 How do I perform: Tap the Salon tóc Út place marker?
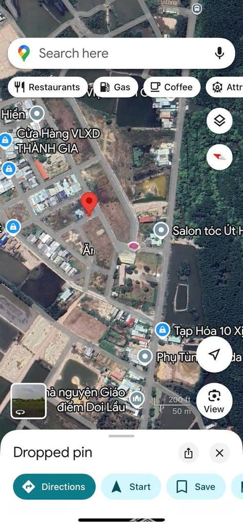tap(161, 231)
